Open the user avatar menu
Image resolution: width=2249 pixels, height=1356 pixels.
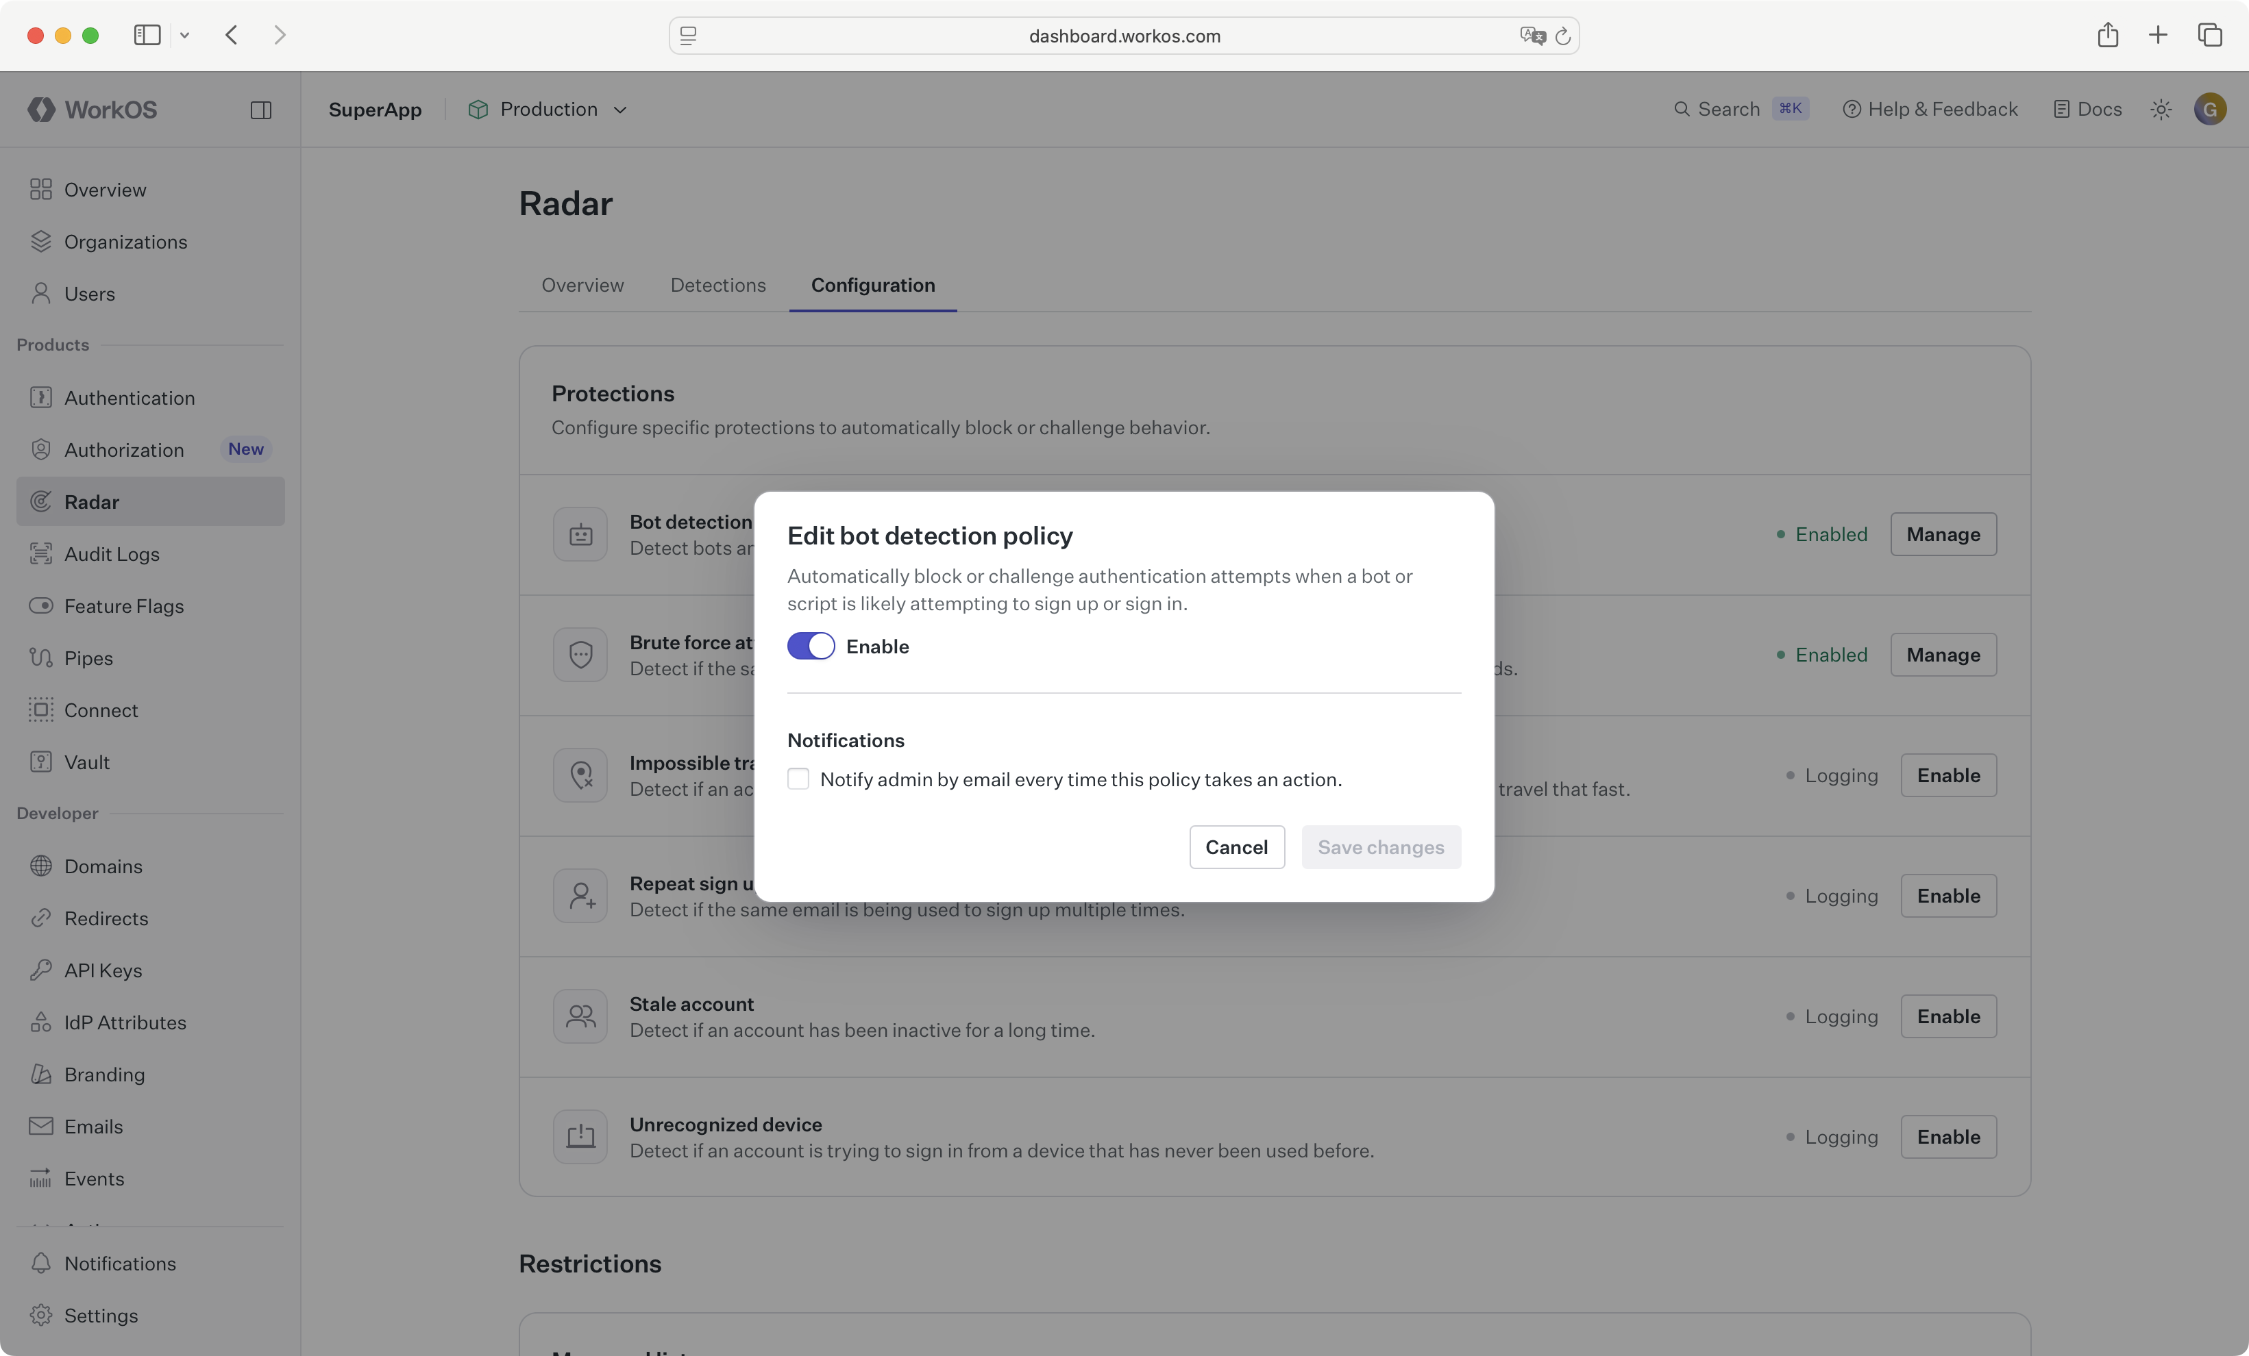[2210, 110]
